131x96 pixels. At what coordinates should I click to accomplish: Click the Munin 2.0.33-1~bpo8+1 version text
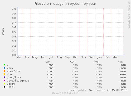click(x=65, y=93)
